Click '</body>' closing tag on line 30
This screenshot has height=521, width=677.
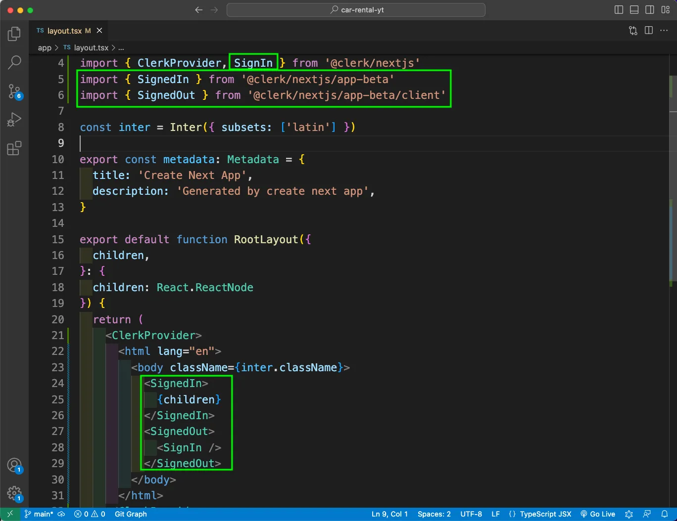153,480
